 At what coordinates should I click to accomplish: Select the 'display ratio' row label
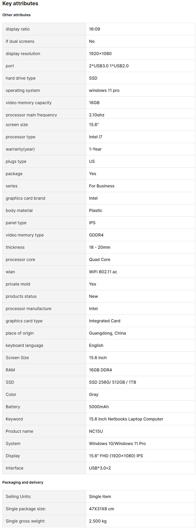(x=18, y=29)
